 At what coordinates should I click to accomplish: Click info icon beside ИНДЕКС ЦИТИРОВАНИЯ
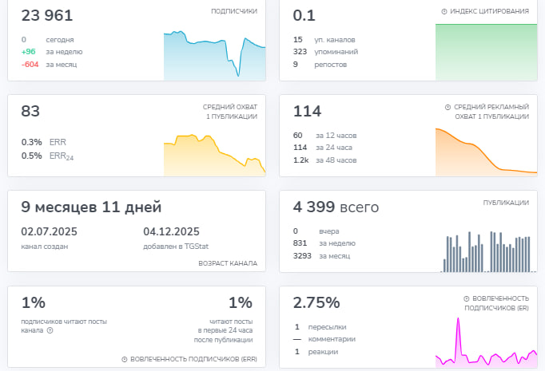click(444, 12)
